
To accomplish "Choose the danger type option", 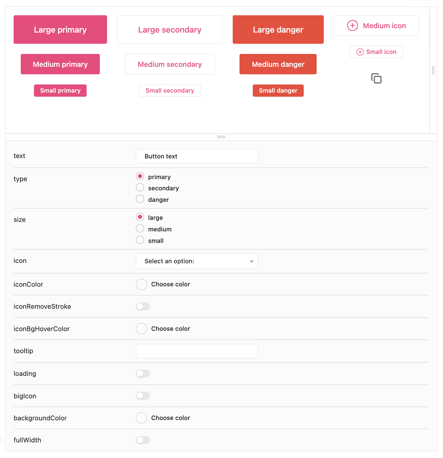I will pos(140,199).
